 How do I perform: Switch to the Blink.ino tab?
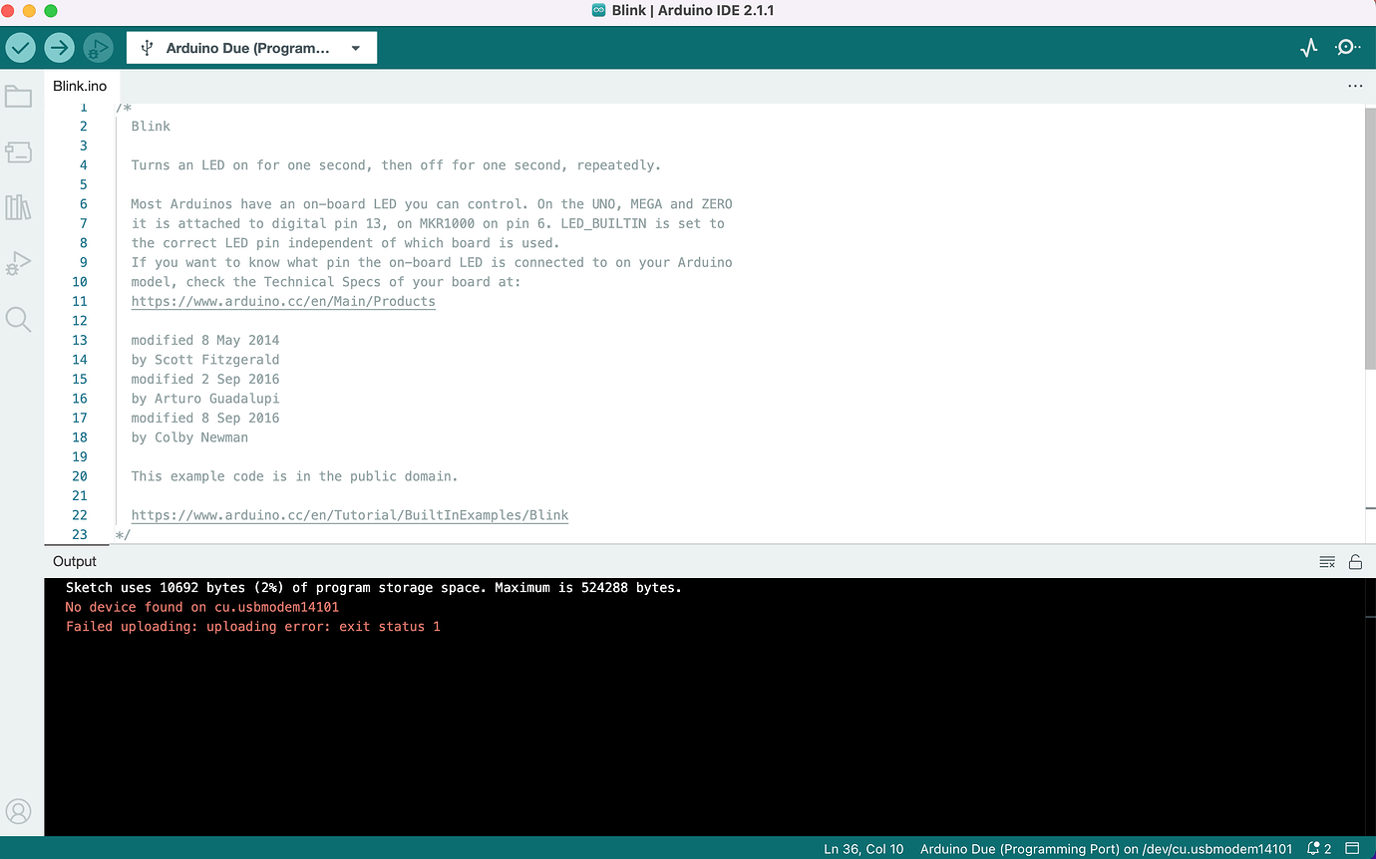point(80,86)
